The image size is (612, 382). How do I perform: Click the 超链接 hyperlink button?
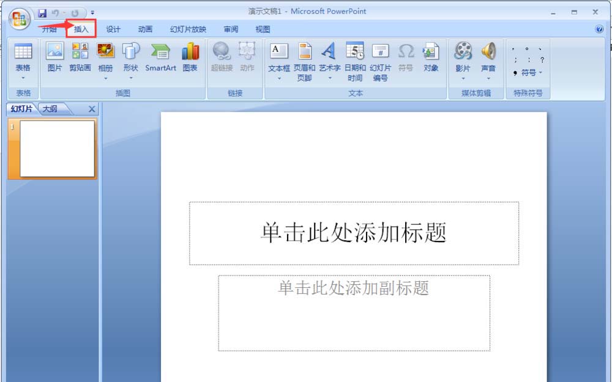click(222, 57)
